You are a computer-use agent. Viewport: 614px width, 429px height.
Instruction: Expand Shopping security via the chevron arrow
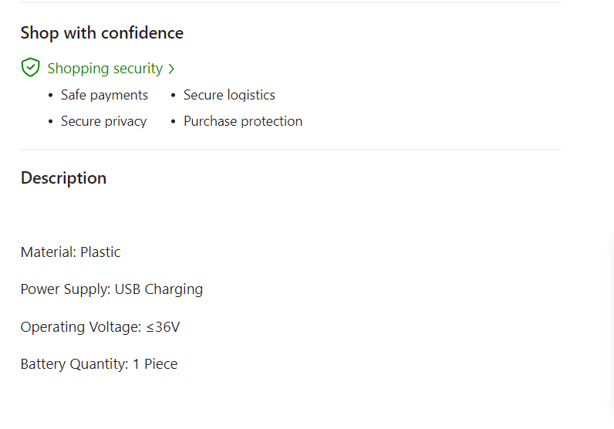(x=171, y=69)
